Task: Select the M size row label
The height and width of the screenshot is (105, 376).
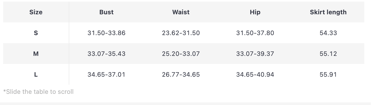Action: [x=36, y=54]
